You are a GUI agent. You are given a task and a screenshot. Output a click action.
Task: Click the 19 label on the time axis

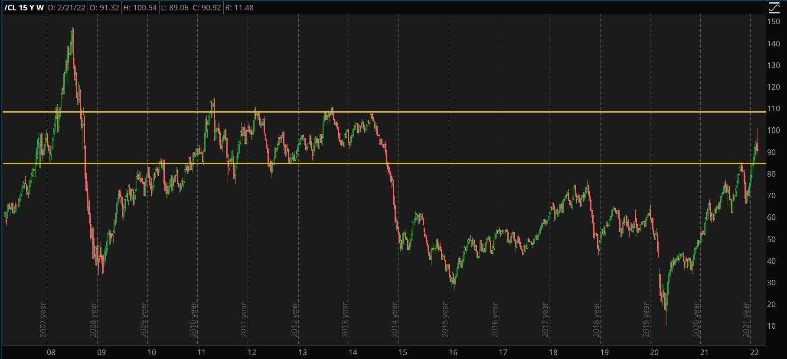pyautogui.click(x=604, y=352)
